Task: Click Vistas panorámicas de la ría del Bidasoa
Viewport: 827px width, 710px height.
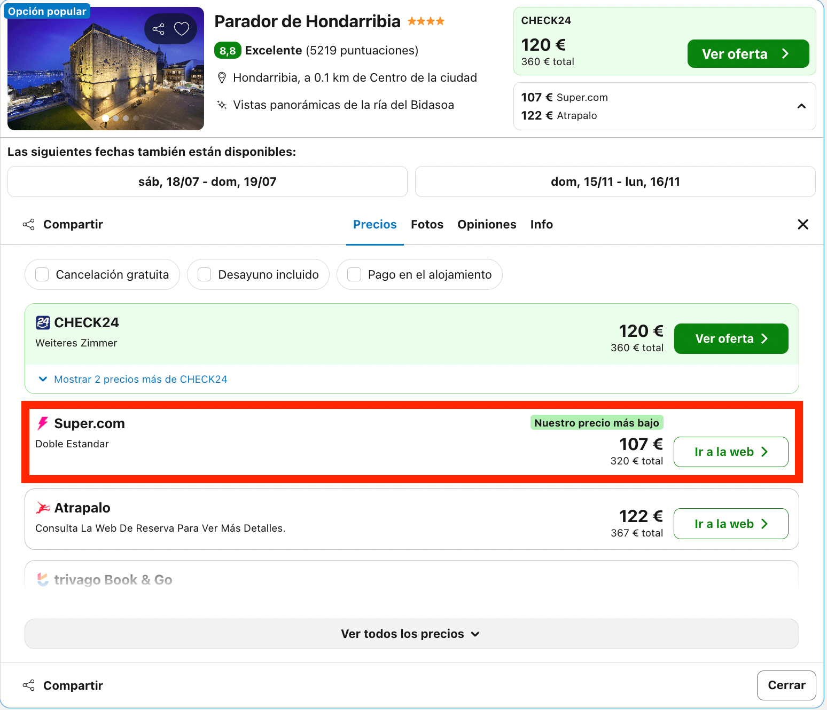Action: click(344, 105)
